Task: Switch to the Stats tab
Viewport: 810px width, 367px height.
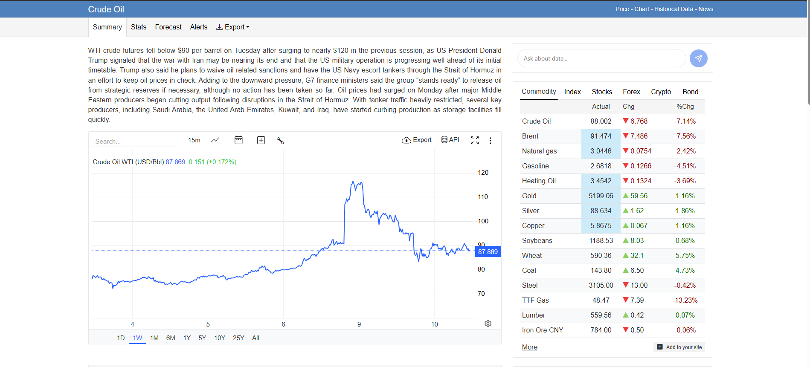Action: click(139, 27)
